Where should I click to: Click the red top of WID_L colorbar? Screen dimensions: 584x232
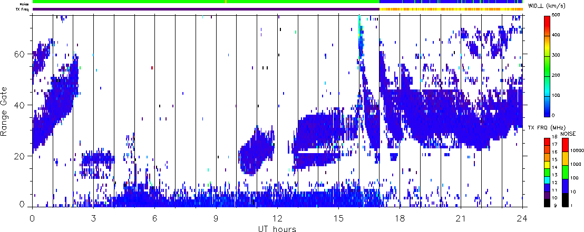(x=548, y=18)
